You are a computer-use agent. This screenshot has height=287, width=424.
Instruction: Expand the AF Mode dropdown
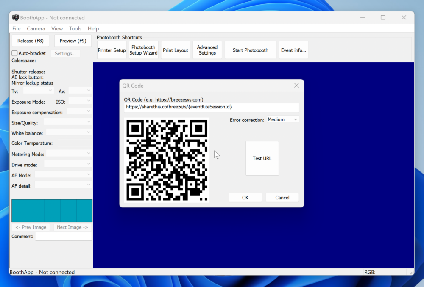pos(63,175)
